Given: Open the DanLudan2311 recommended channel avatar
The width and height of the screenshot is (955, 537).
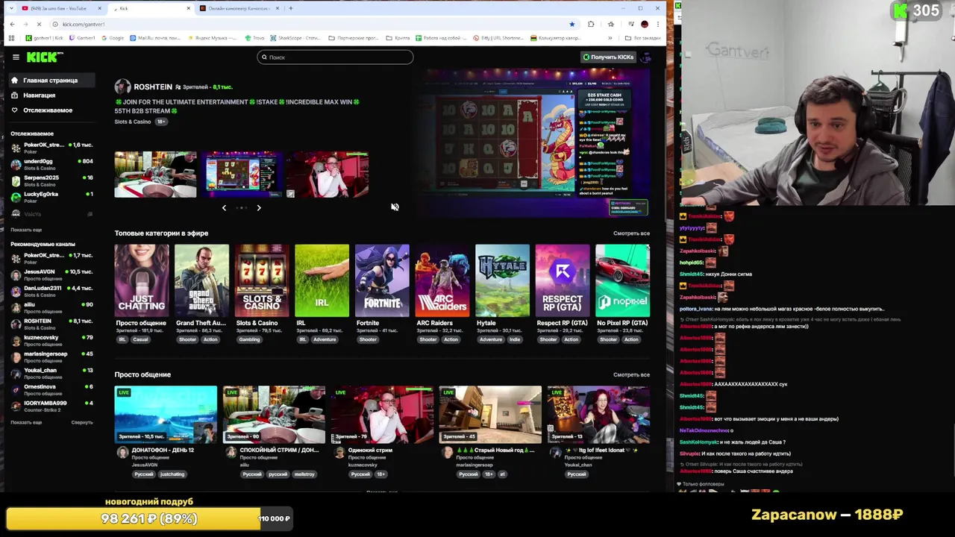Looking at the screenshot, I should 16,291.
